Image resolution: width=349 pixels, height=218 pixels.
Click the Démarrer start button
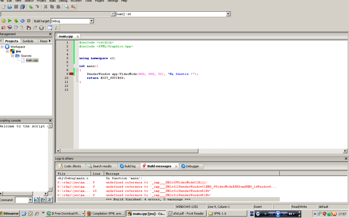point(10,214)
